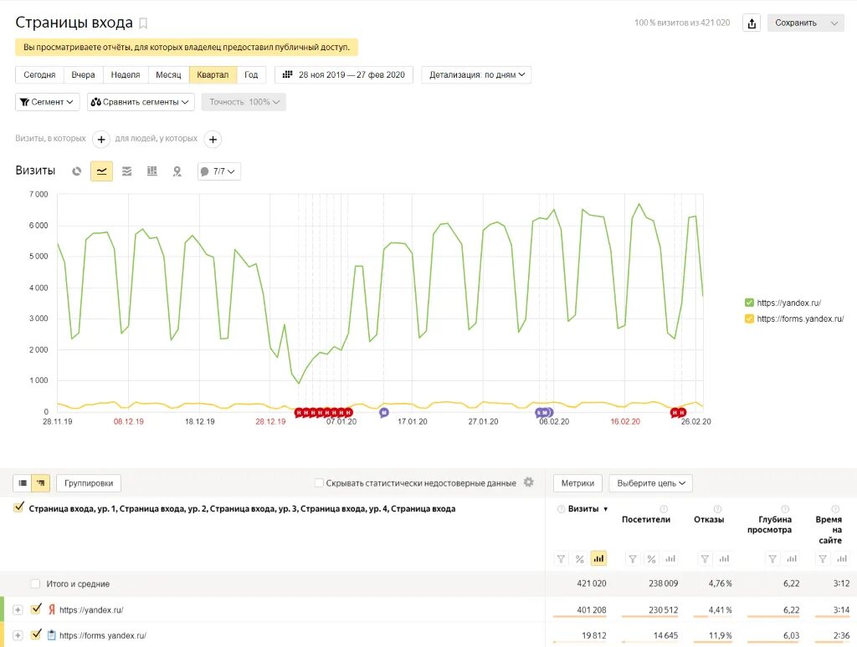Select the Месяц period tab

(168, 74)
